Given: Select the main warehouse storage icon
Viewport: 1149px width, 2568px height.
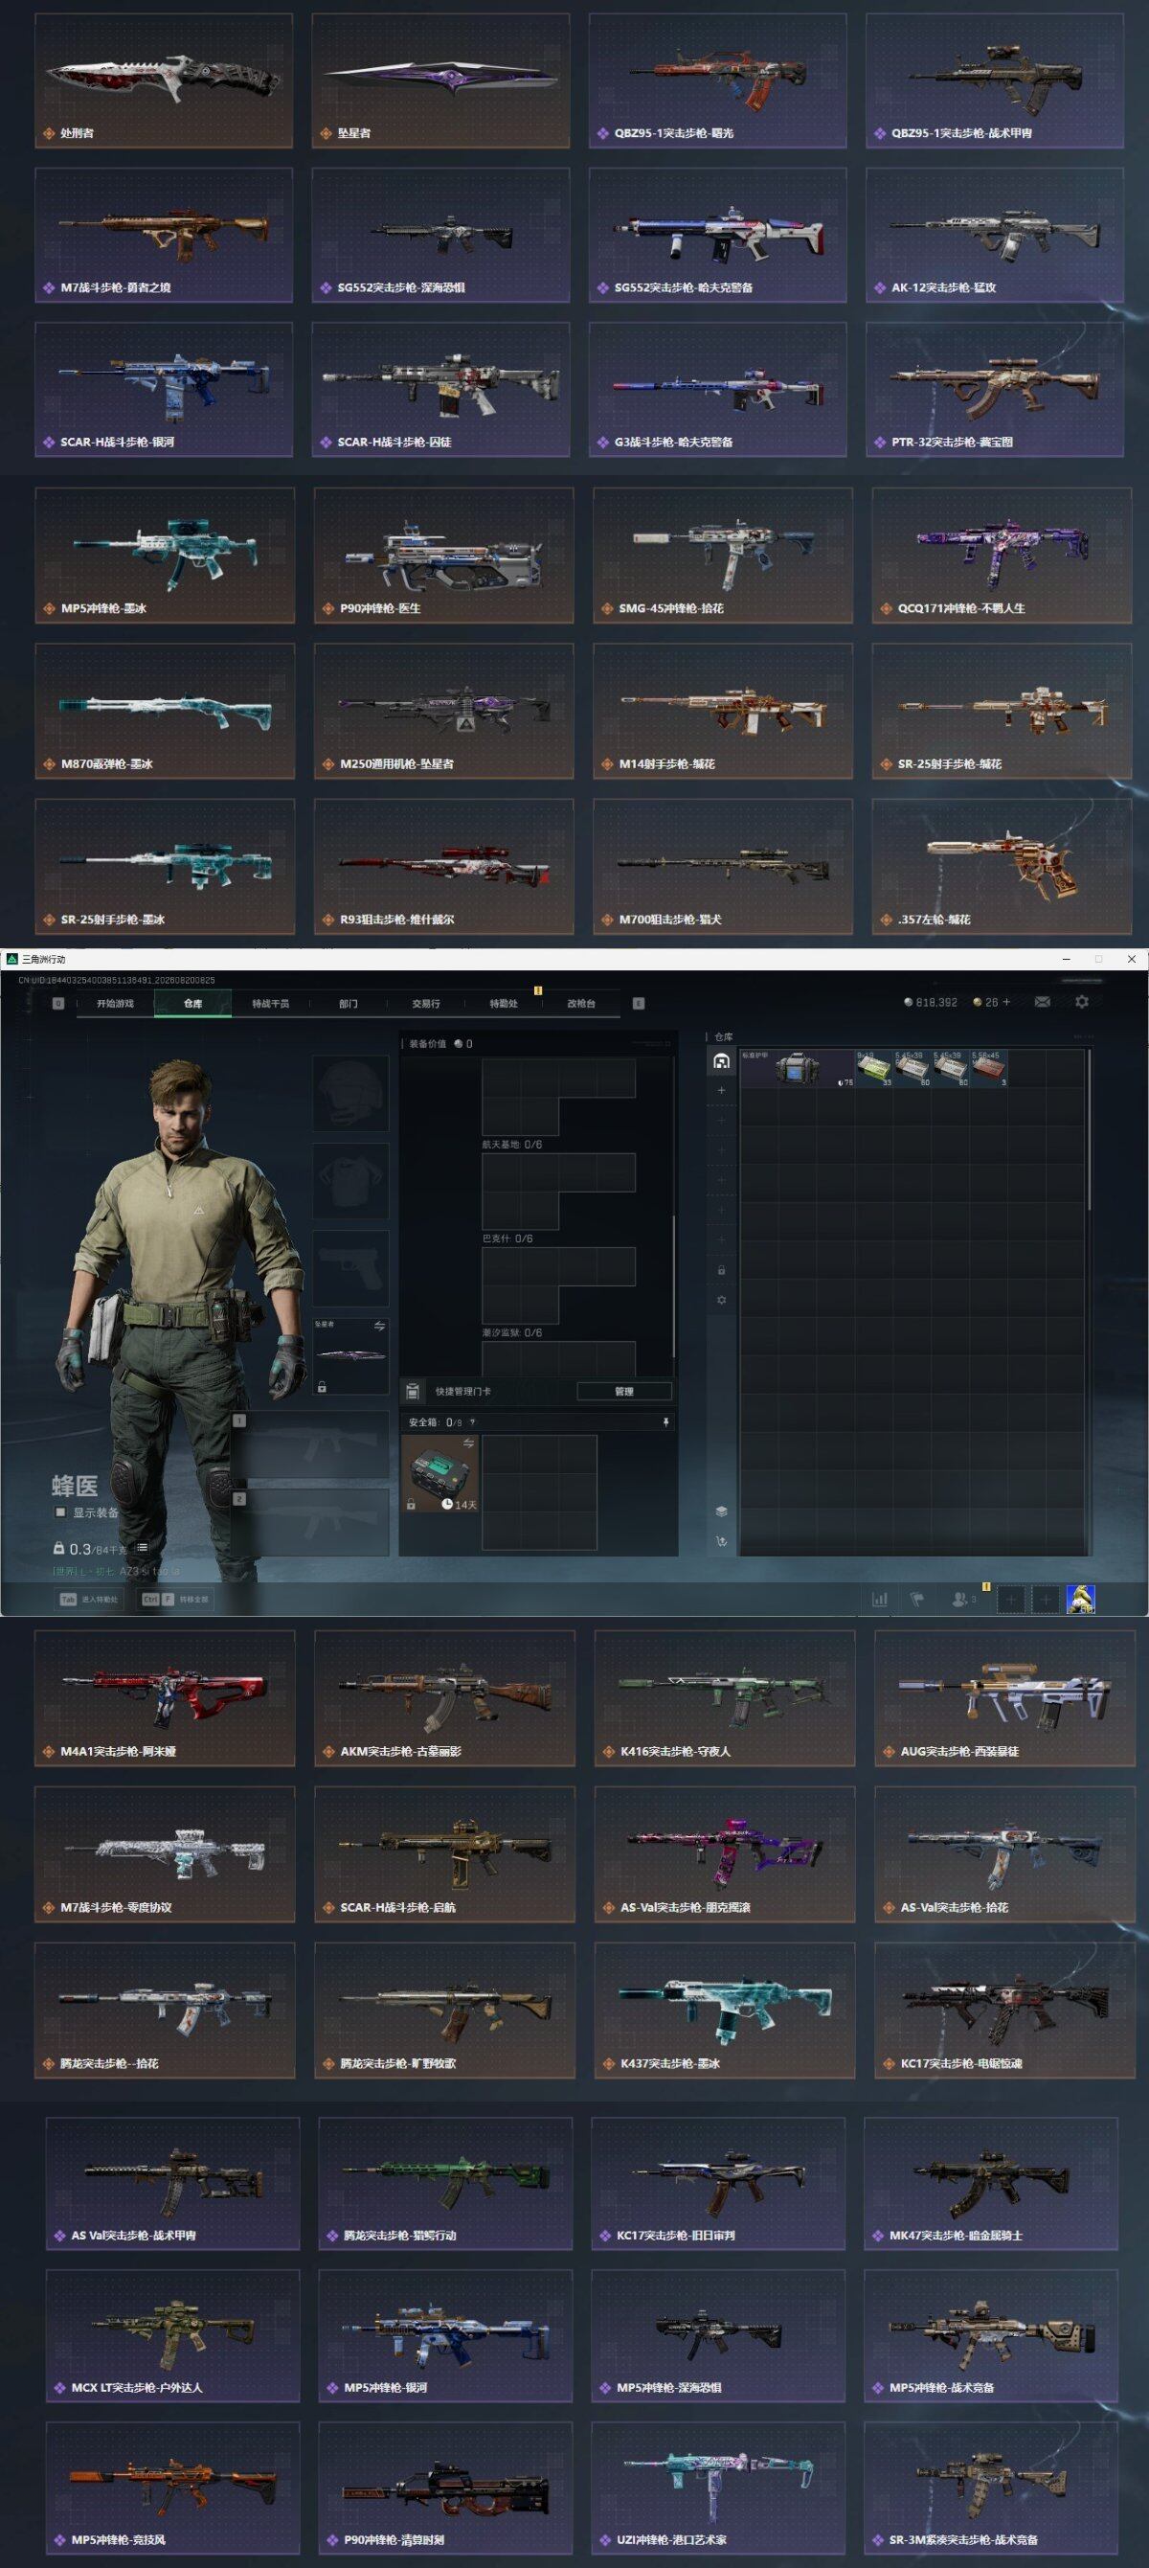Looking at the screenshot, I should pos(722,1061).
